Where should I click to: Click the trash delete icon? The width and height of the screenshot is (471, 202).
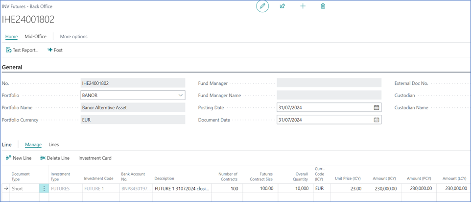[323, 6]
